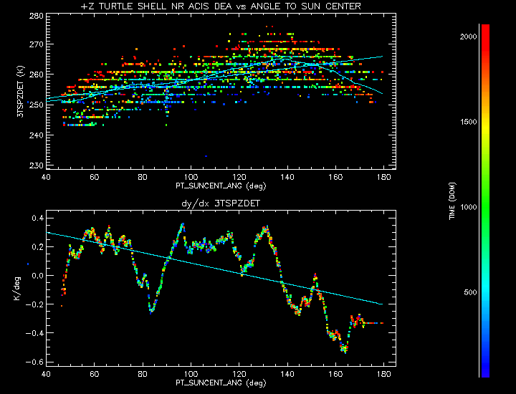Click the 1000 tick label on colorbar
516x394 pixels.
coord(468,207)
